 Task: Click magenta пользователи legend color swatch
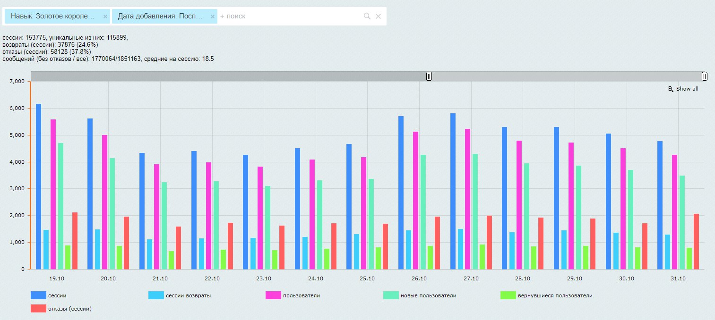pyautogui.click(x=274, y=295)
